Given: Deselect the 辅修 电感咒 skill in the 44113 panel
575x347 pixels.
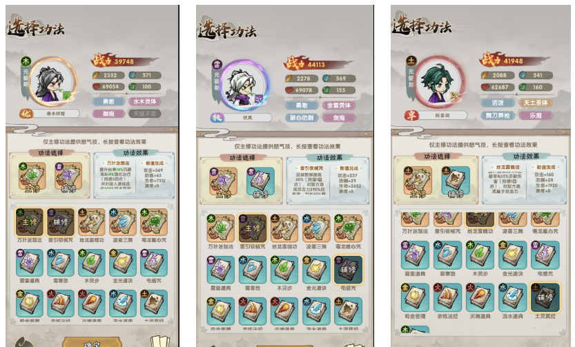Looking at the screenshot, I should [348, 270].
